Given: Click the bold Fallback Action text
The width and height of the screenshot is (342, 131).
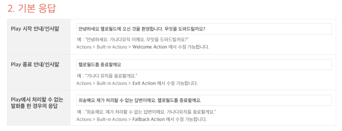Looking at the screenshot, I should (x=148, y=119).
